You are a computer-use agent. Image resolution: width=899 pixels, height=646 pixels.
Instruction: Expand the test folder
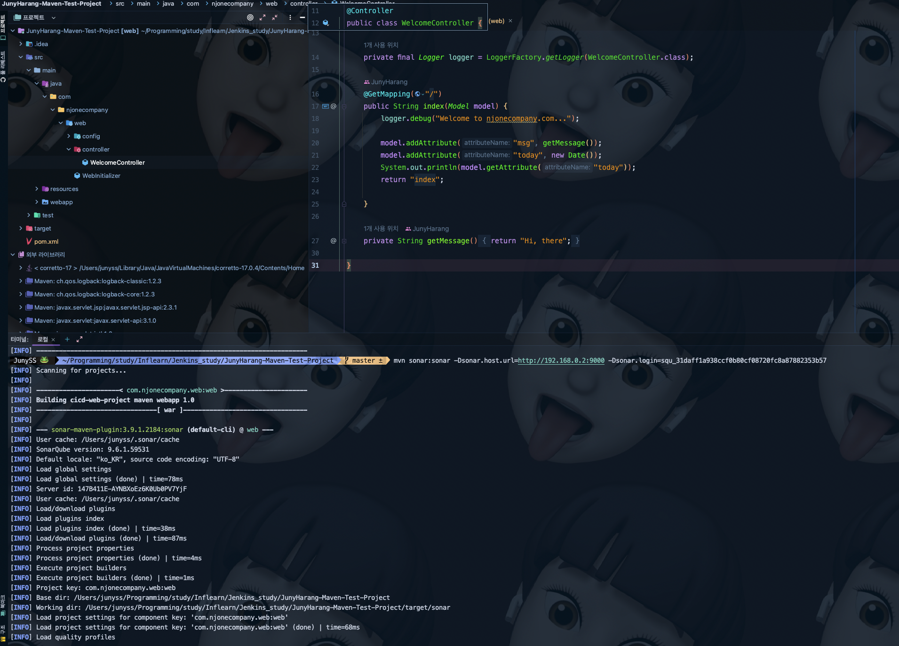point(29,215)
